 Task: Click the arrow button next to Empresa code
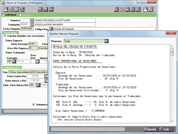[32, 20]
